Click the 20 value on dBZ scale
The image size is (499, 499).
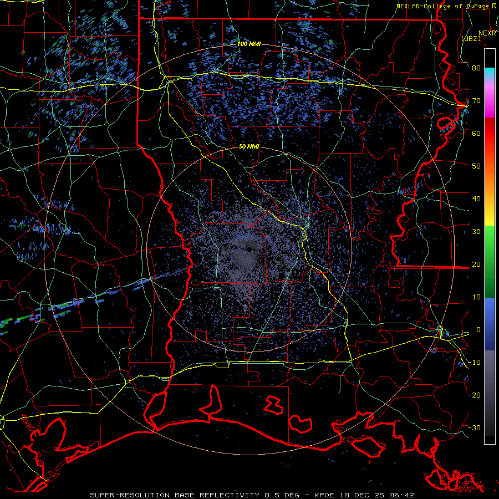click(476, 264)
